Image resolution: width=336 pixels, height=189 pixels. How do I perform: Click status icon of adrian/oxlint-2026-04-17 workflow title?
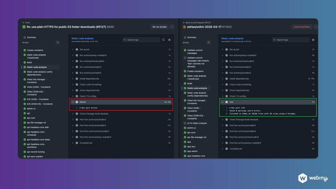click(x=184, y=27)
